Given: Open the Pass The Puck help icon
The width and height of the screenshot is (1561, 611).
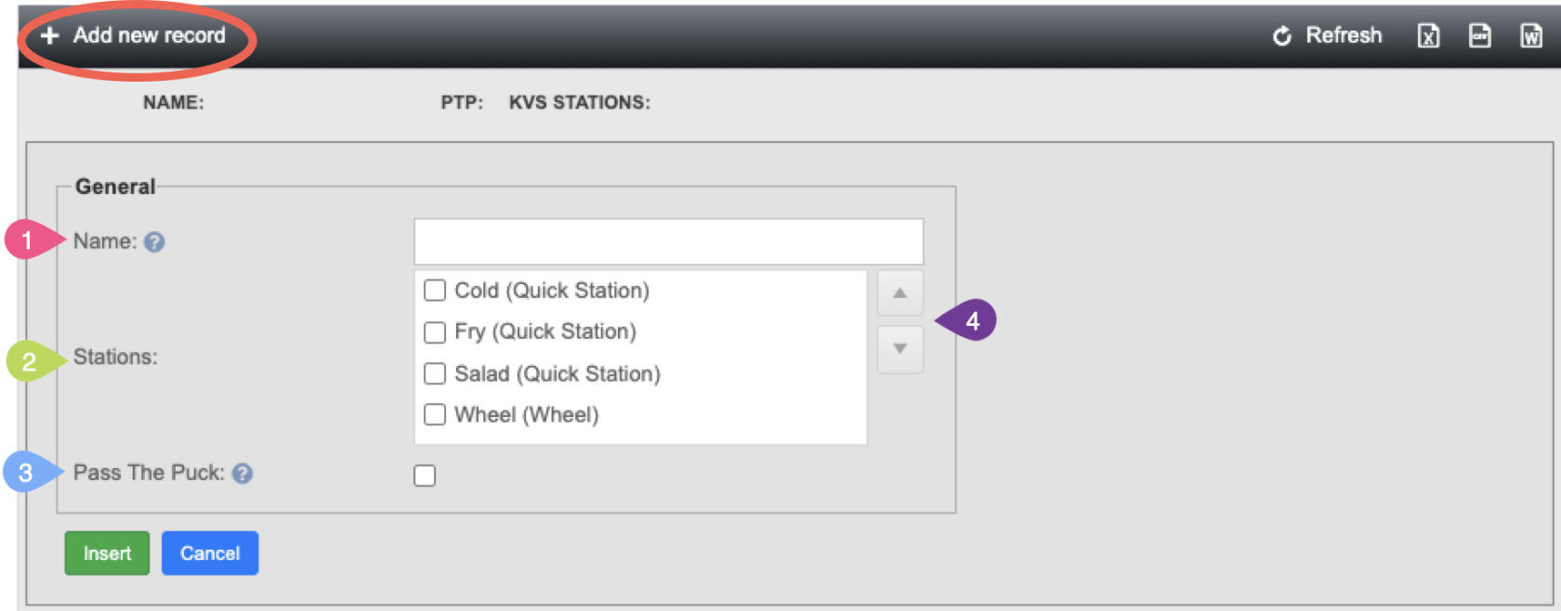Looking at the screenshot, I should coord(243,474).
